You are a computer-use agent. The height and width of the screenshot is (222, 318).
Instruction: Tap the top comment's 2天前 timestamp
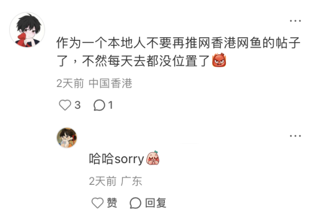pyautogui.click(x=70, y=83)
